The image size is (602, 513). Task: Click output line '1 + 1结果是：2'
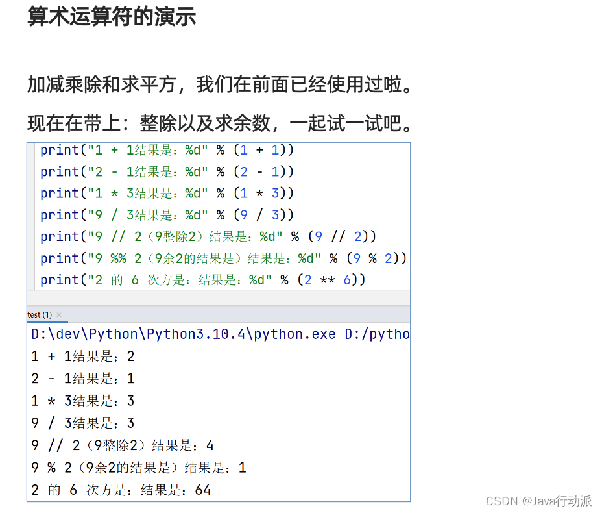(83, 357)
